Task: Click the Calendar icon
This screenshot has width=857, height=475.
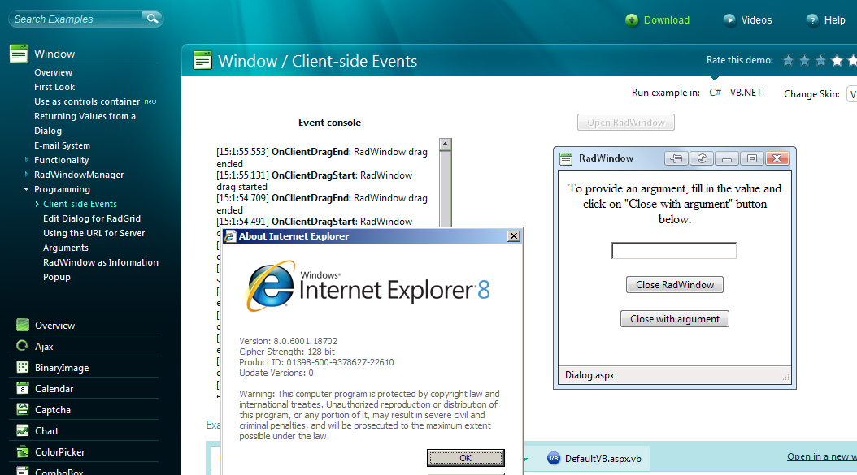Action: click(x=23, y=388)
